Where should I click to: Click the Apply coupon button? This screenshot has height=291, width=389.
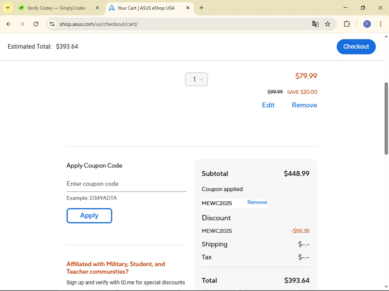point(89,215)
